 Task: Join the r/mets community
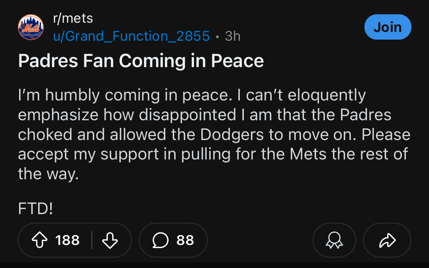tap(388, 27)
